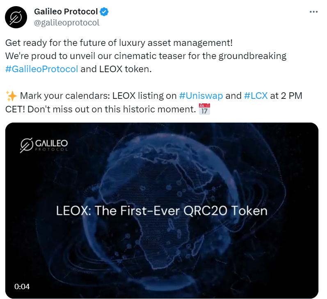The height and width of the screenshot is (299, 327).
Task: Click the blue verified badge
Action: coord(105,12)
